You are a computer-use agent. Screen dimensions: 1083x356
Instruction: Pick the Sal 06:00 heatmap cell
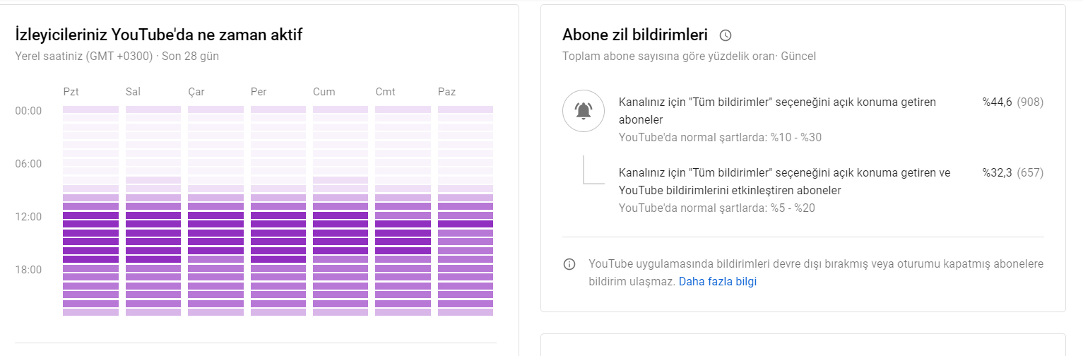click(x=153, y=162)
